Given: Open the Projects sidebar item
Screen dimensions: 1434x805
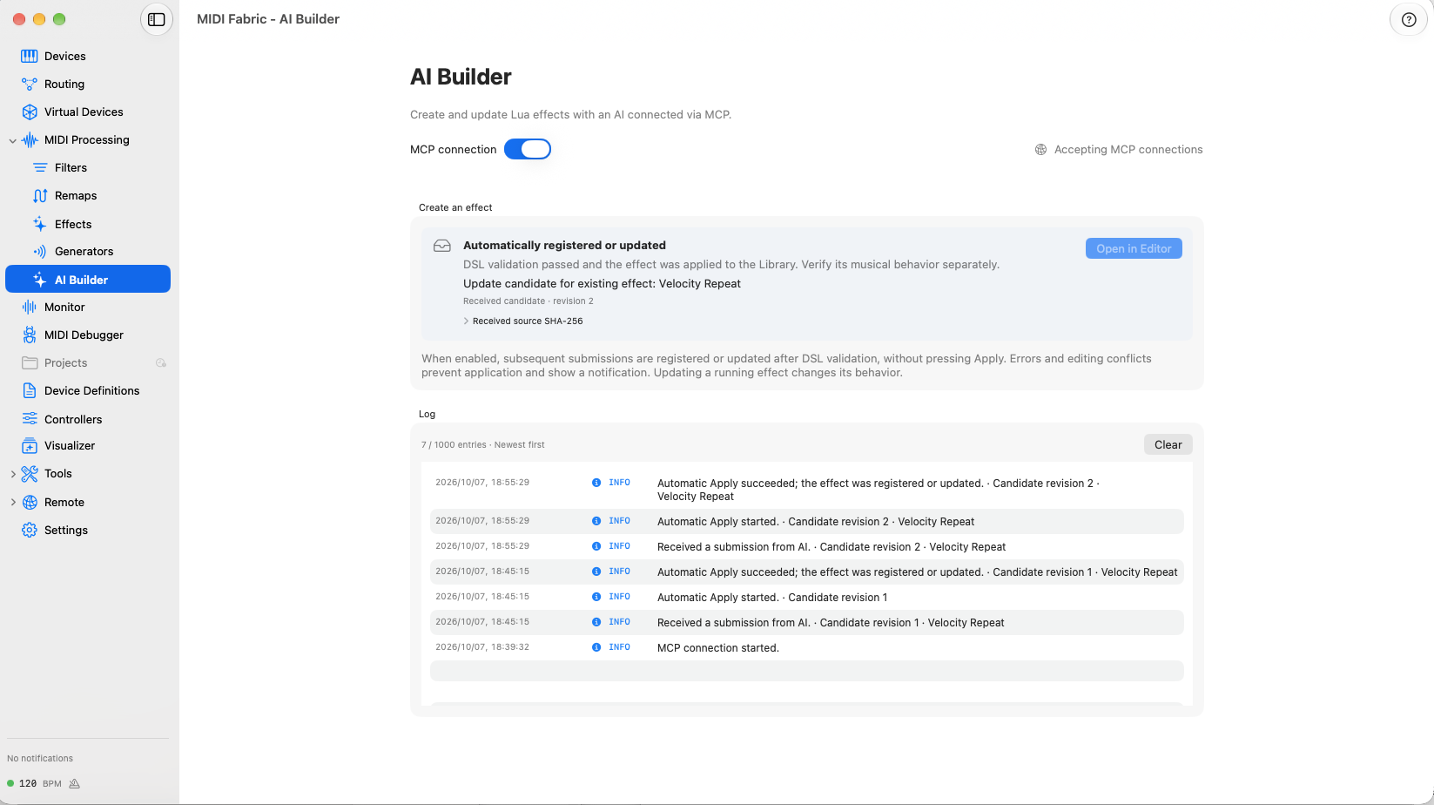Looking at the screenshot, I should point(88,362).
